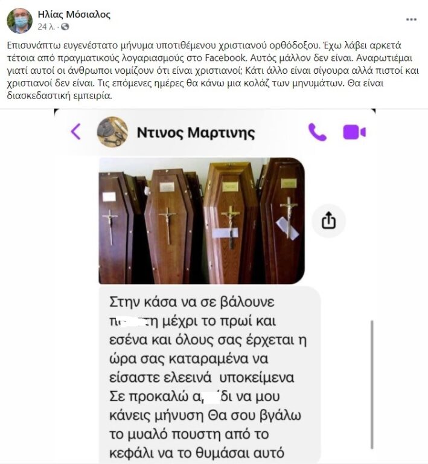The image size is (428, 464).
Task: Open the 24 λ. post timestamp
Action: click(46, 27)
